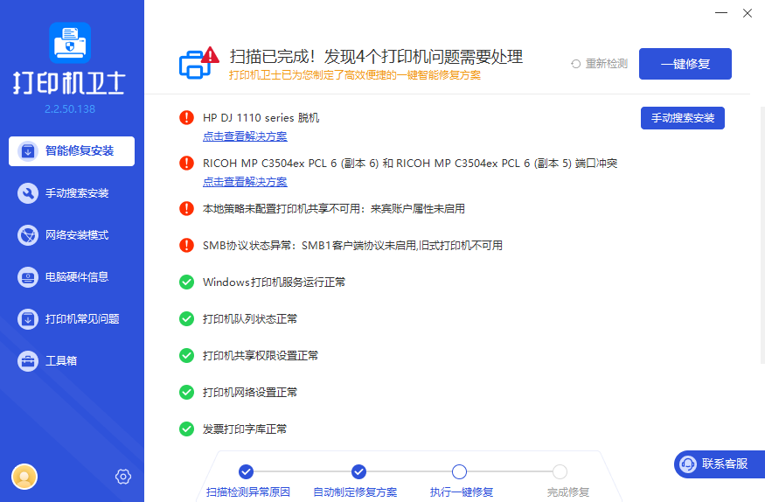Open 电脑硬件信息 page

coord(72,277)
